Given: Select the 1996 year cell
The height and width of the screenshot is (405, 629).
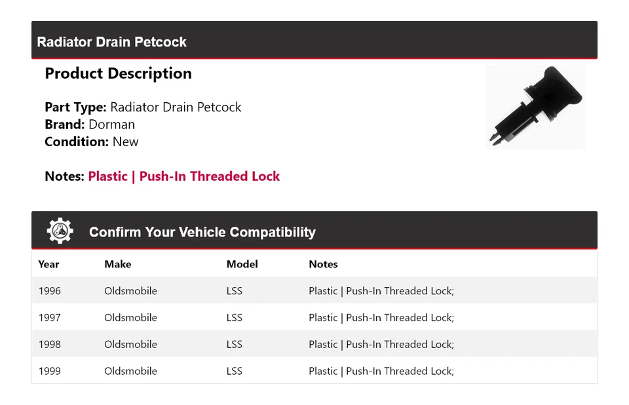Looking at the screenshot, I should coord(50,291).
